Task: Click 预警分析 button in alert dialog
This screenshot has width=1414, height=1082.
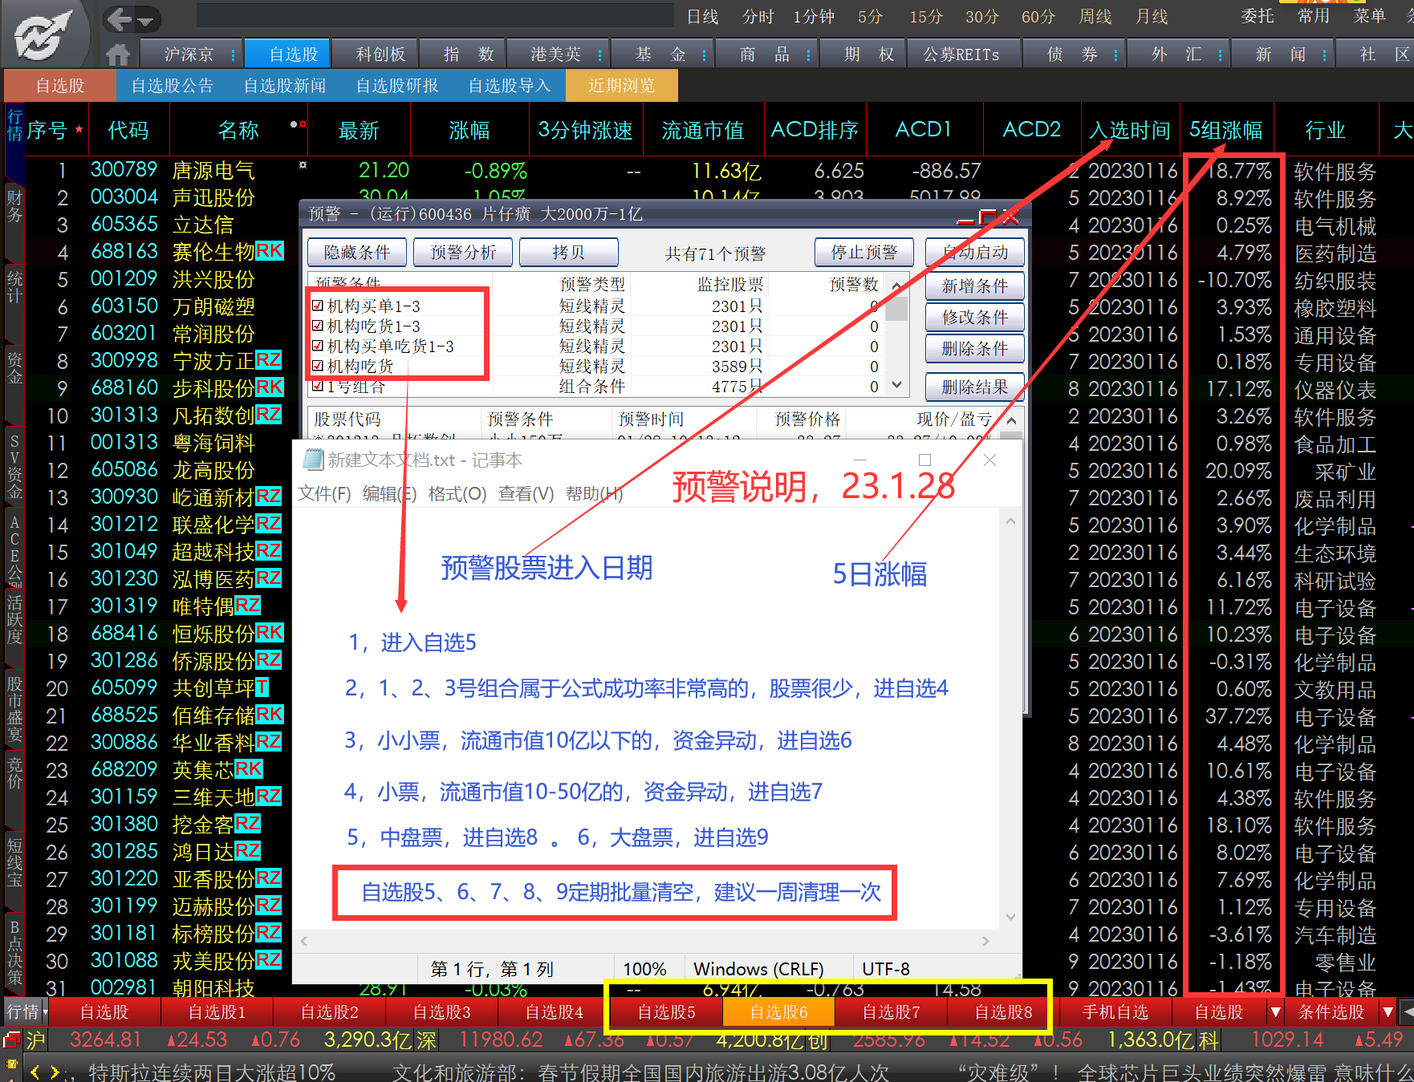Action: (463, 253)
